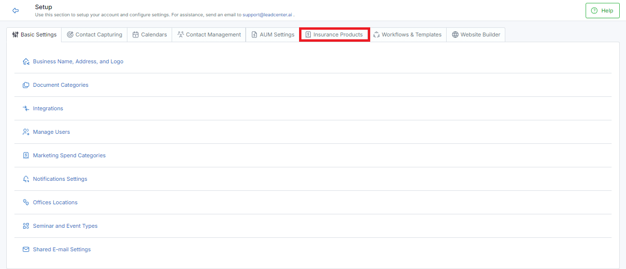626x269 pixels.
Task: Click the Insurance Products dollar icon
Action: pyautogui.click(x=308, y=35)
